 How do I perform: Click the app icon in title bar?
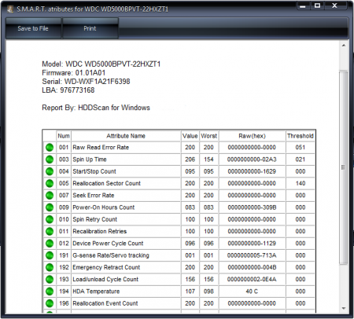[x=10, y=9]
